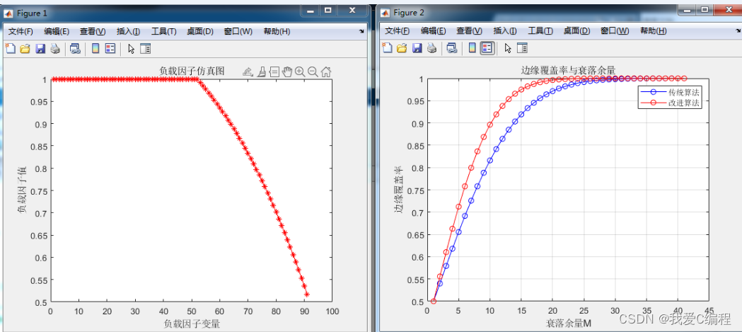Open 编辑(E) menu in Figure 1
Image resolution: width=742 pixels, height=332 pixels.
[57, 32]
